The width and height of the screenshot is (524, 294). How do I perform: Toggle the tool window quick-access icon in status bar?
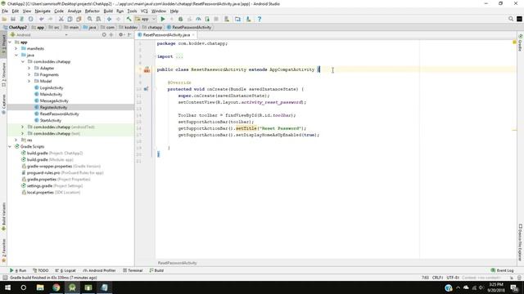pos(4,278)
